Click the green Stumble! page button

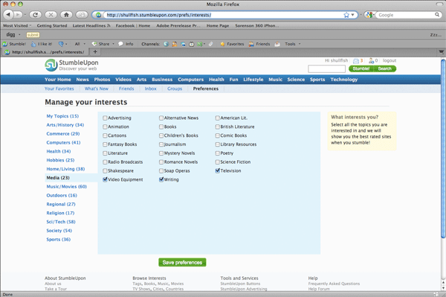[361, 68]
